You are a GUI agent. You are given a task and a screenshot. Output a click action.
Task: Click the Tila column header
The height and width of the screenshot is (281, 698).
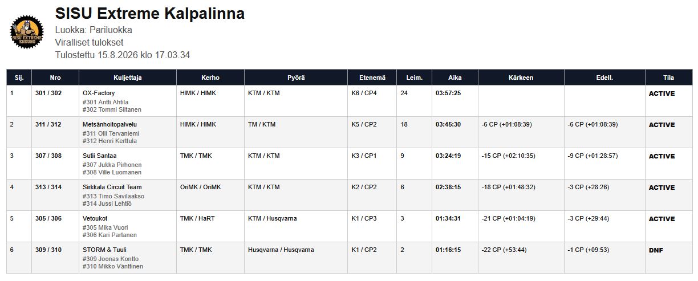[669, 78]
